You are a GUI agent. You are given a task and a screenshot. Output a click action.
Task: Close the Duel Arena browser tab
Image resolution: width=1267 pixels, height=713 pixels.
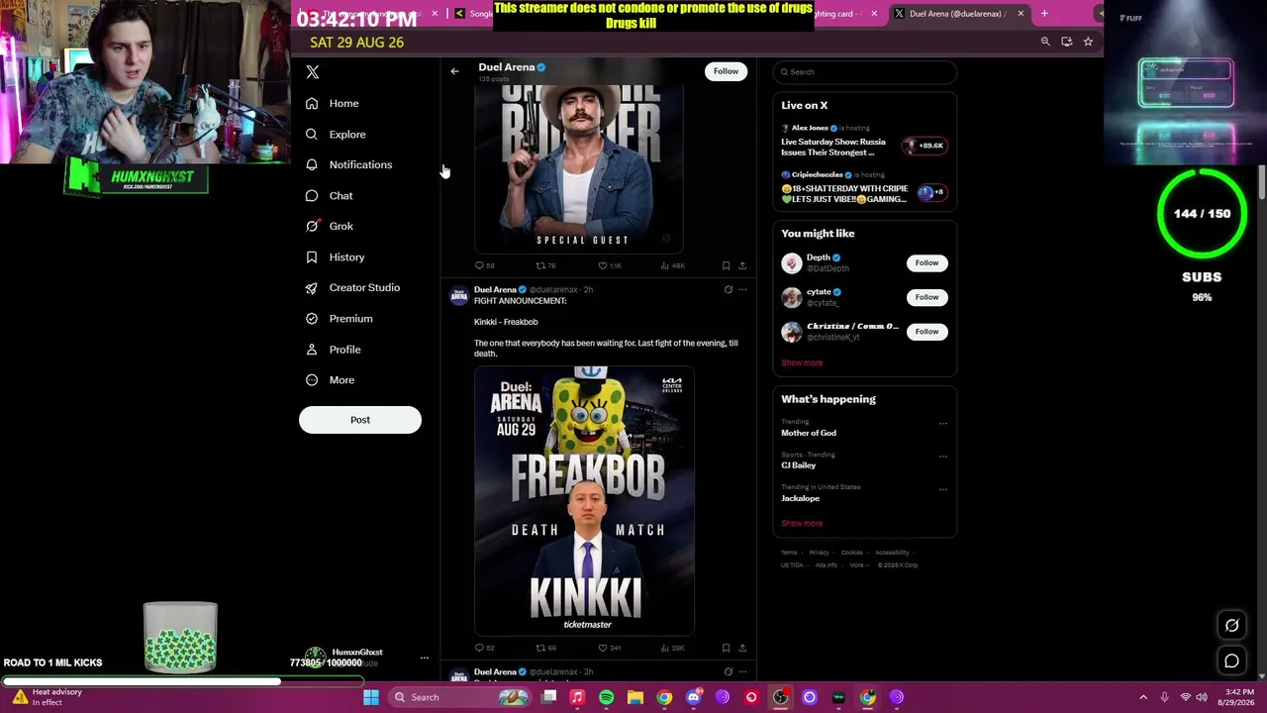(x=1021, y=14)
